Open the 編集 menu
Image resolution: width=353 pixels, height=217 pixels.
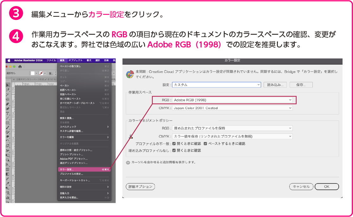(62, 60)
